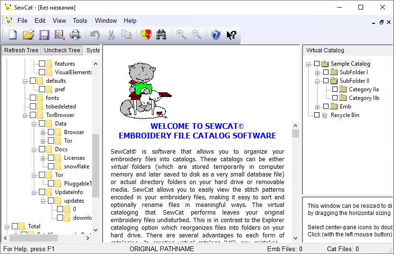394x254 pixels.
Task: Click the Undo arrow icon
Action: 95,35
